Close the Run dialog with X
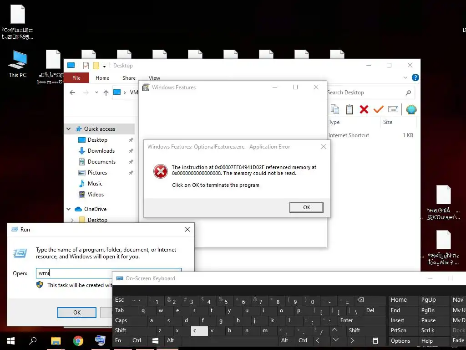The height and width of the screenshot is (350, 466). [x=187, y=230]
